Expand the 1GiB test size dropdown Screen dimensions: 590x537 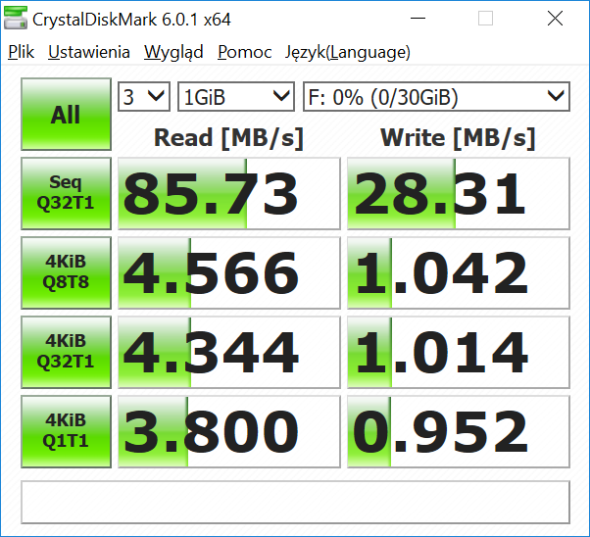point(236,96)
